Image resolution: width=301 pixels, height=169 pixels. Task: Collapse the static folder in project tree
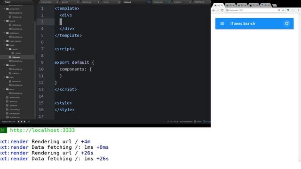pyautogui.click(x=4, y=77)
